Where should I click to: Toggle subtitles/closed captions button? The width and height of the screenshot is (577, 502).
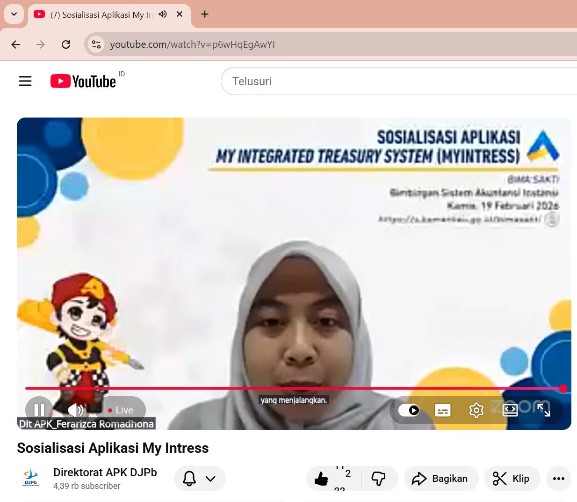click(442, 410)
